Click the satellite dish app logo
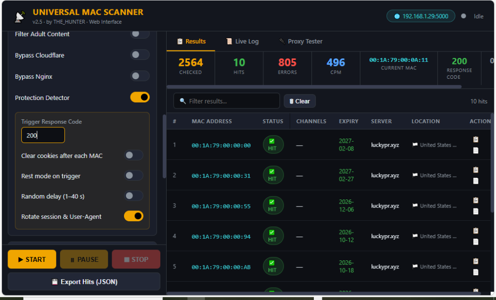This screenshot has width=496, height=300. [x=20, y=17]
